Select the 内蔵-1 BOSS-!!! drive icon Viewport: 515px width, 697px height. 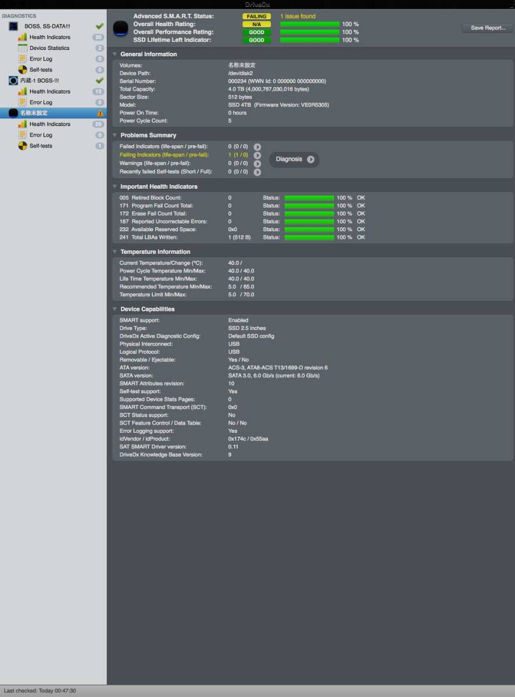13,81
